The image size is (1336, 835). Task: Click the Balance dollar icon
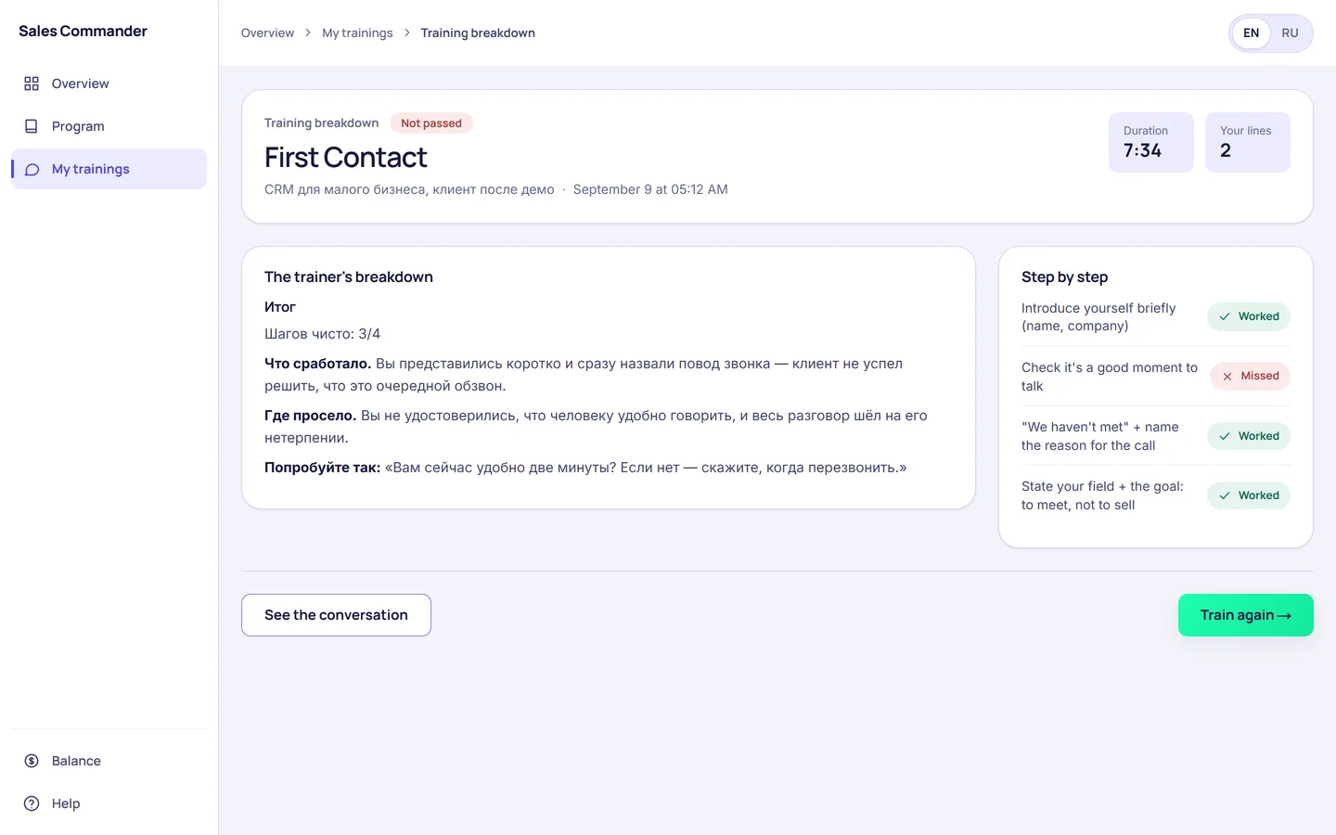click(32, 761)
